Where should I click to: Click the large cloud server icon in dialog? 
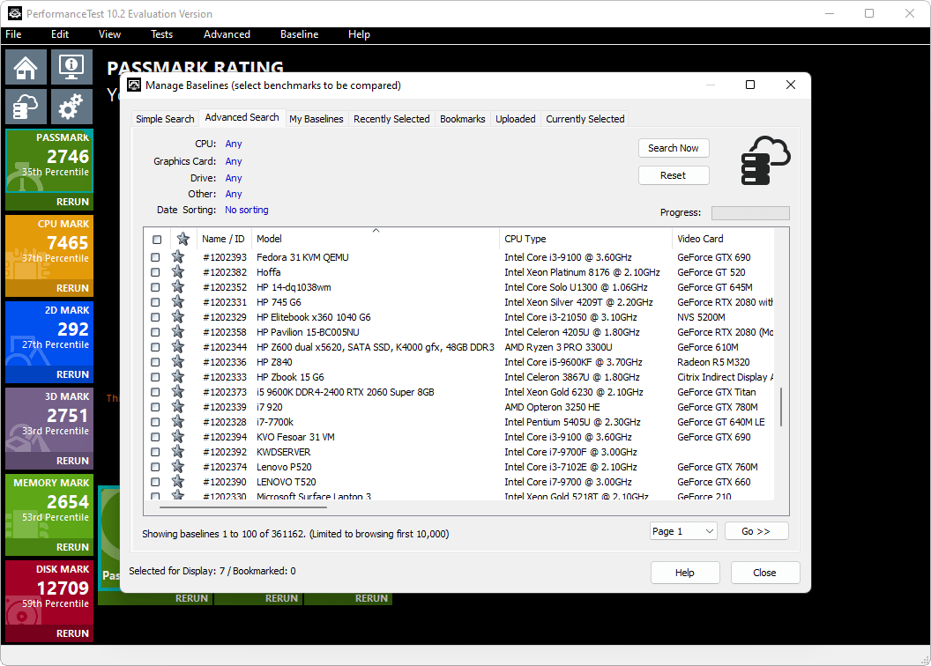coord(765,160)
